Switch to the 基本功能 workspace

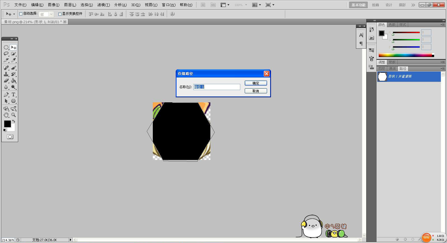pyautogui.click(x=358, y=5)
